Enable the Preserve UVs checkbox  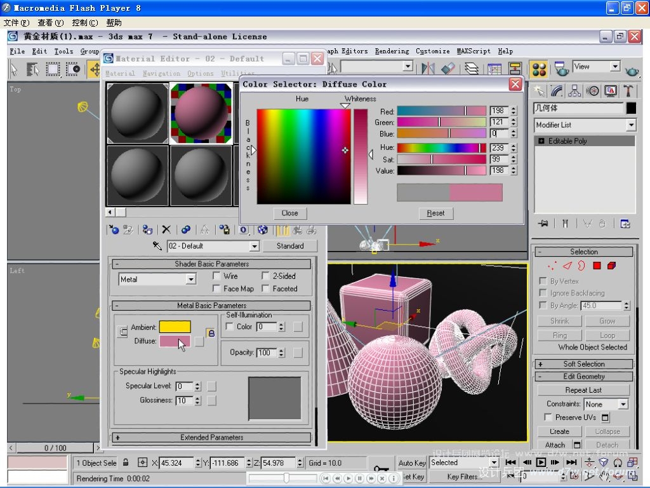pyautogui.click(x=548, y=417)
